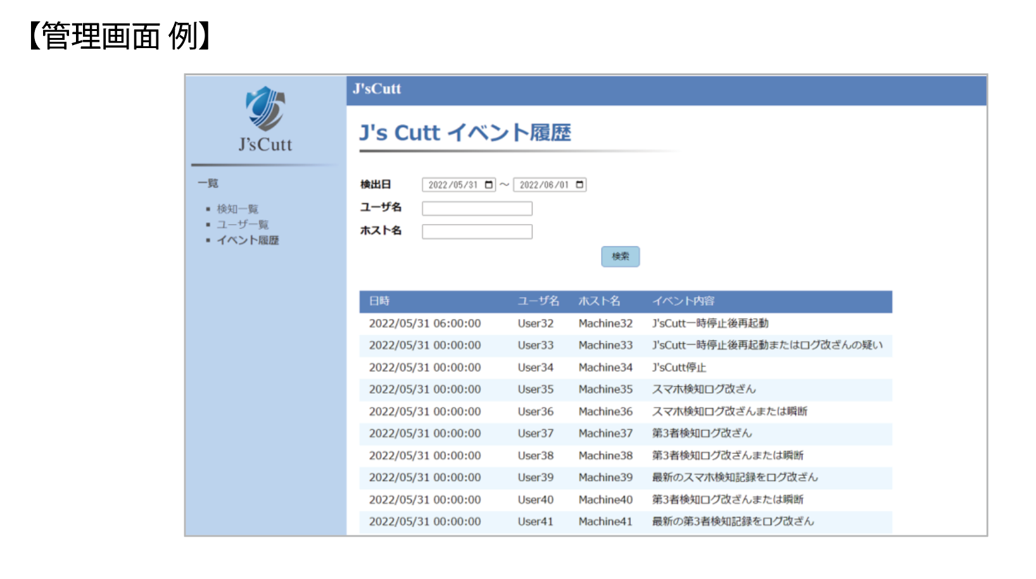The image size is (1036, 579).
Task: Select イベント履歴 in the sidebar
Action: [248, 240]
